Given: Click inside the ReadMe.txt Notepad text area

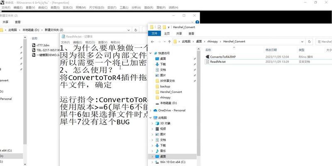Looking at the screenshot, I should coord(104,106).
